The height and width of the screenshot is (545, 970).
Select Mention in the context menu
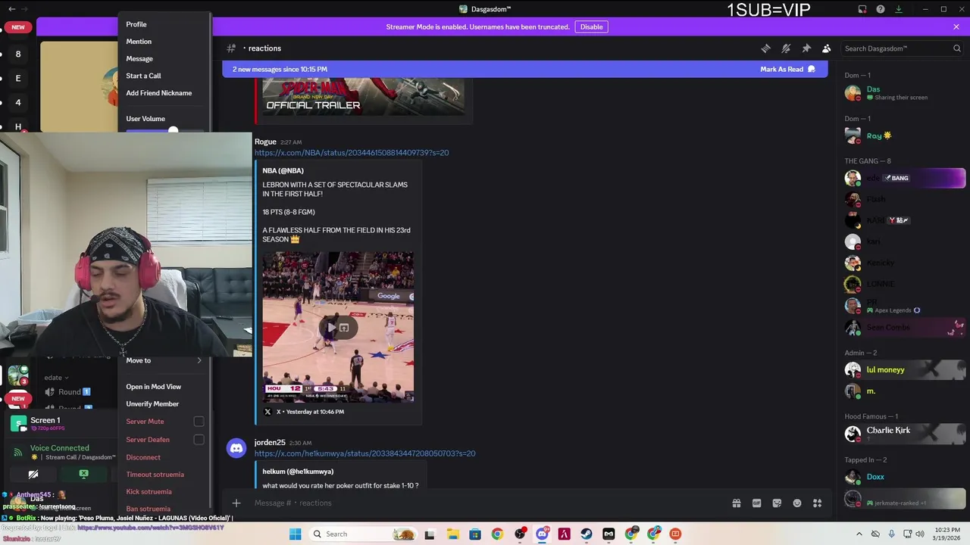click(139, 42)
